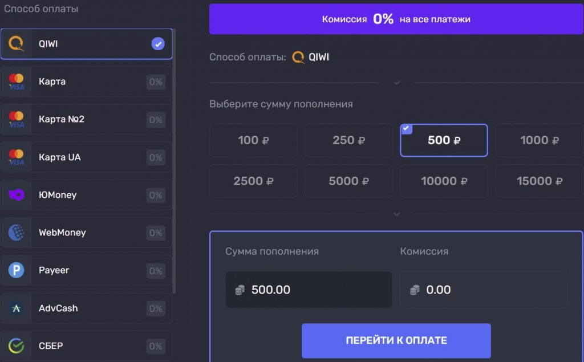Select the Карта UA card icon

pos(16,157)
